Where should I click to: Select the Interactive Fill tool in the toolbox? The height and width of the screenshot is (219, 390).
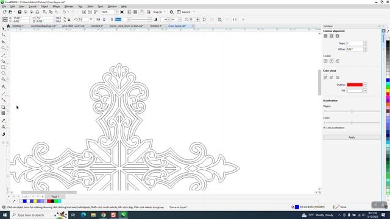(3, 127)
